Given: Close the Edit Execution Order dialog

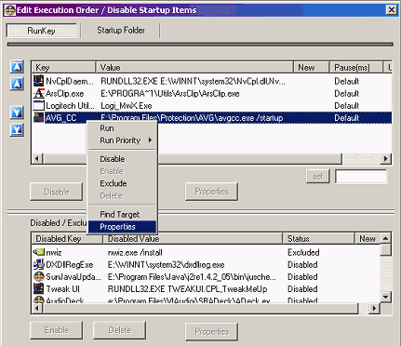Looking at the screenshot, I should (392, 10).
